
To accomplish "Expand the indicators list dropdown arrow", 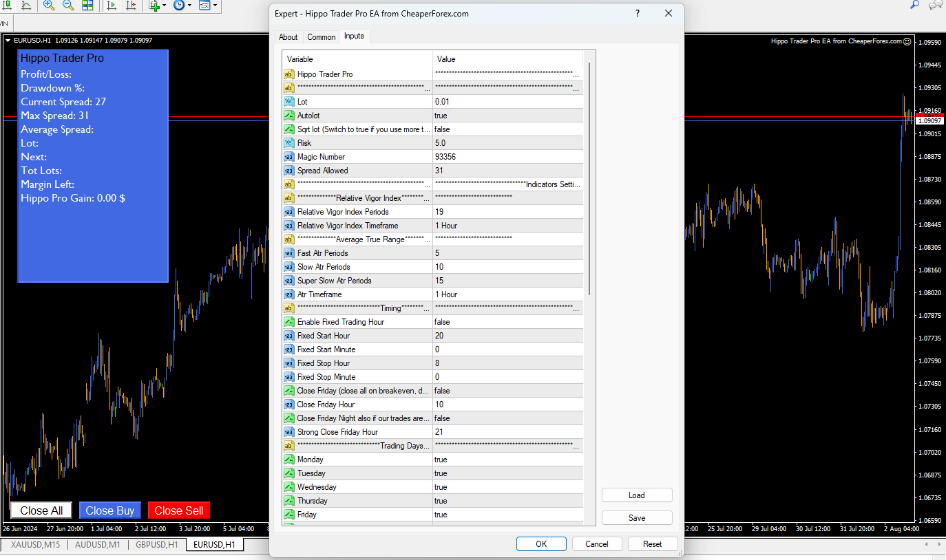I will click(x=165, y=6).
